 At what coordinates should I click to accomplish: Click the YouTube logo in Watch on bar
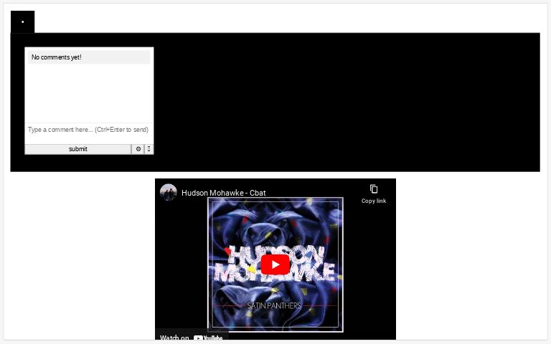point(208,338)
